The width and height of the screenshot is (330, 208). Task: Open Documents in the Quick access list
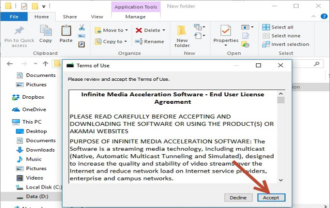[36, 75]
